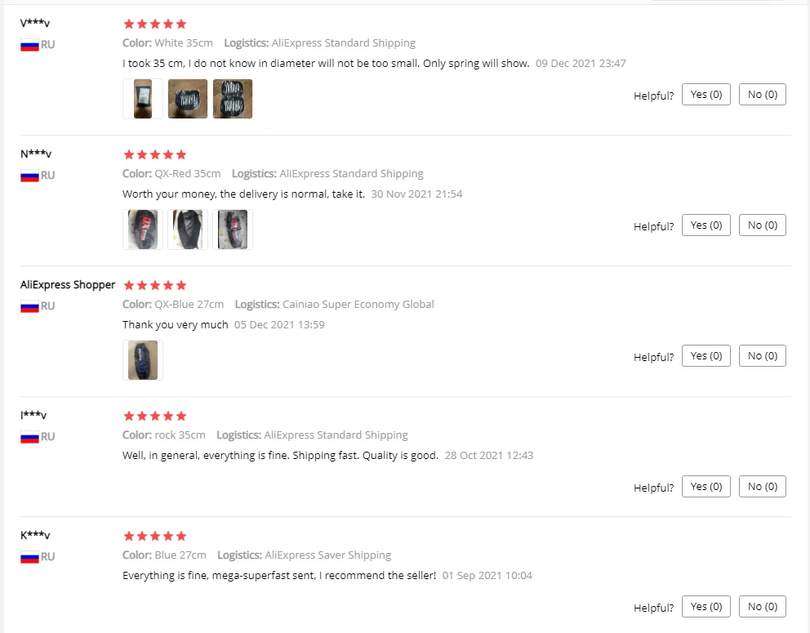Open first photo in V***v's review
The height and width of the screenshot is (633, 810).
(143, 99)
